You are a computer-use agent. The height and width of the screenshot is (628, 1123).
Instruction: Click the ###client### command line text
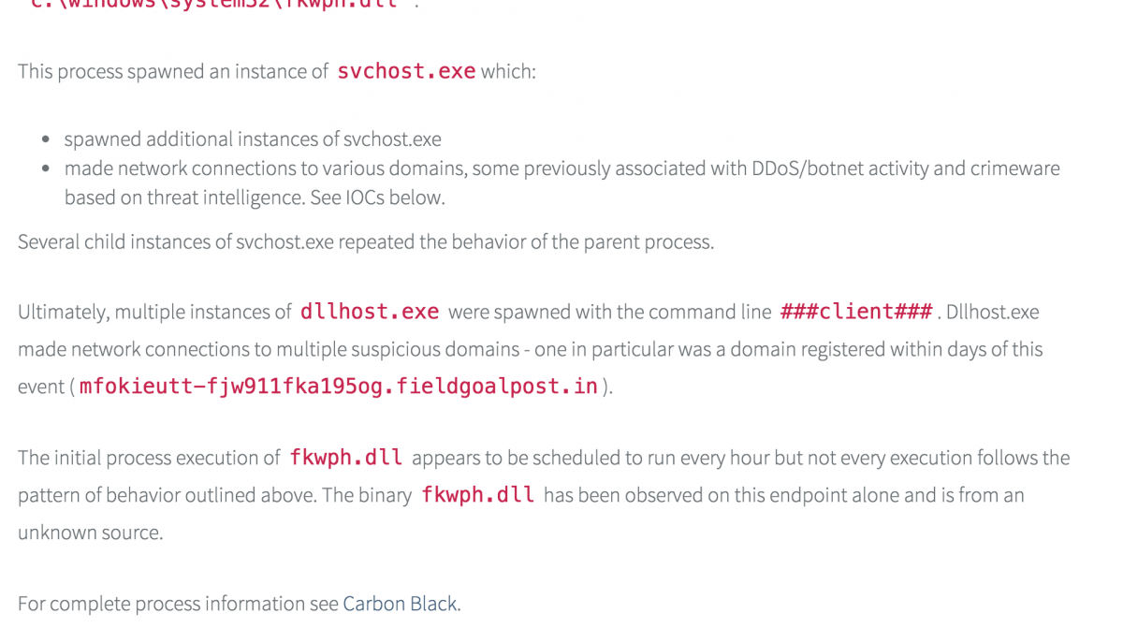[x=856, y=312]
